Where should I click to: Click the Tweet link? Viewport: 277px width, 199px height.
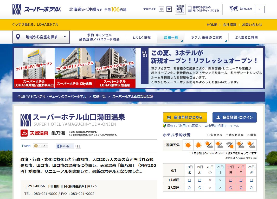coord(26,146)
